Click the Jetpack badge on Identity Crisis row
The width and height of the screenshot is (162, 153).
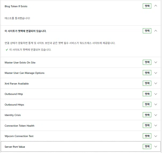click(x=147, y=115)
